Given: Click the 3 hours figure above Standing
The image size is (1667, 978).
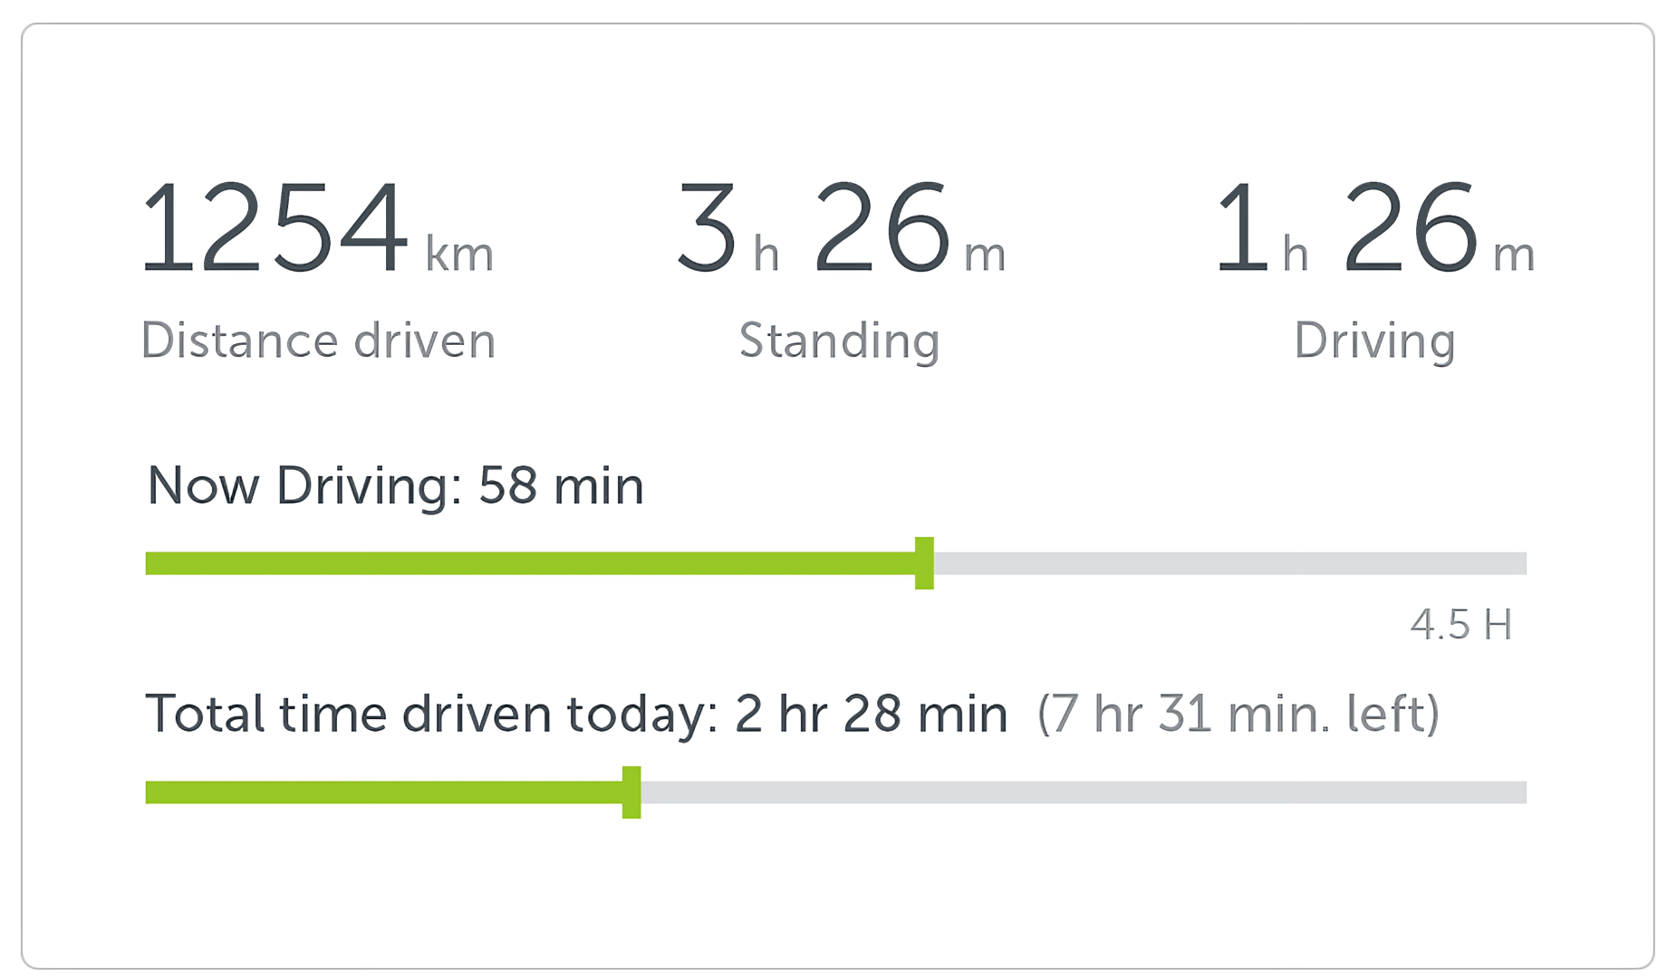Looking at the screenshot, I should coord(708,226).
